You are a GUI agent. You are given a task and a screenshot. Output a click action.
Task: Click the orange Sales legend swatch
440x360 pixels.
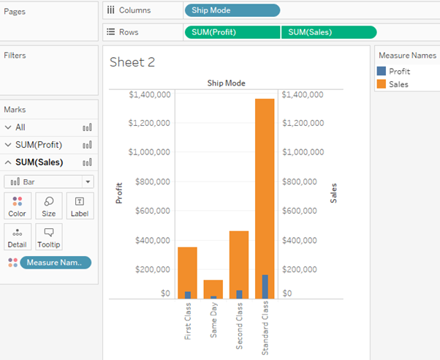pyautogui.click(x=381, y=85)
